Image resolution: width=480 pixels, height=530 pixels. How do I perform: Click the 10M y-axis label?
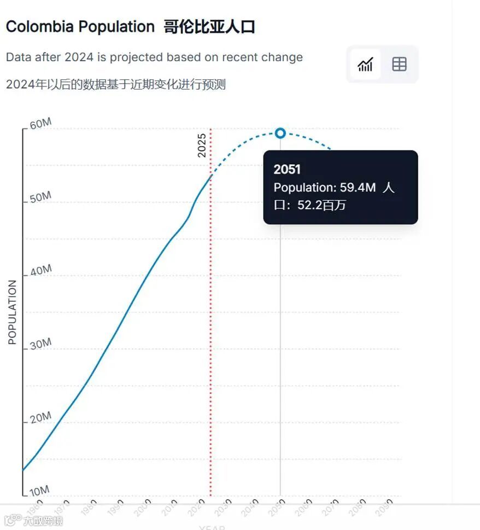(39, 490)
